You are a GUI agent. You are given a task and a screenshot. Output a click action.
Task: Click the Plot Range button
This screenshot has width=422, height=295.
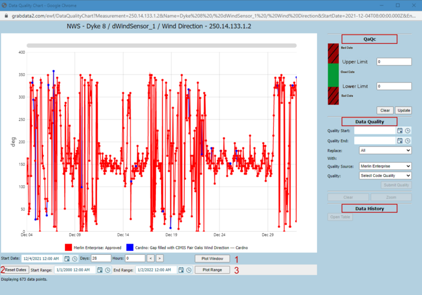[212, 270]
